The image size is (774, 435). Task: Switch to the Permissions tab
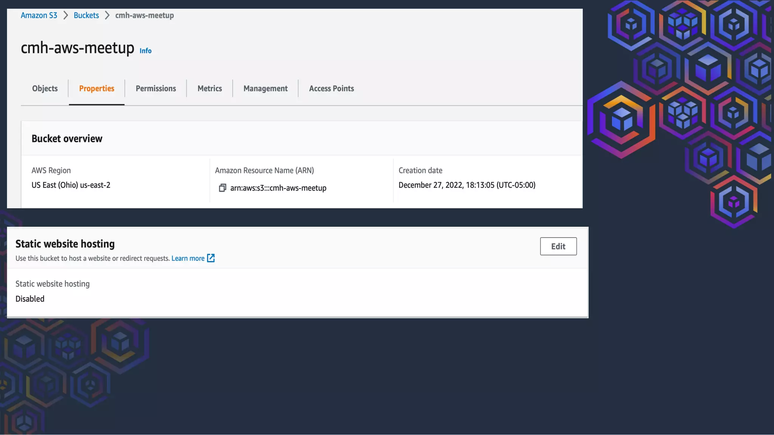tap(156, 88)
